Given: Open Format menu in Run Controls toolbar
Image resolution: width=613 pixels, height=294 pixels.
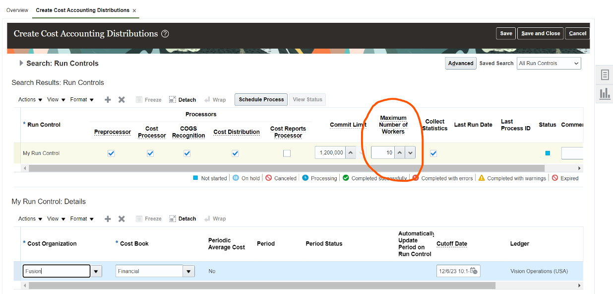Looking at the screenshot, I should (x=82, y=100).
